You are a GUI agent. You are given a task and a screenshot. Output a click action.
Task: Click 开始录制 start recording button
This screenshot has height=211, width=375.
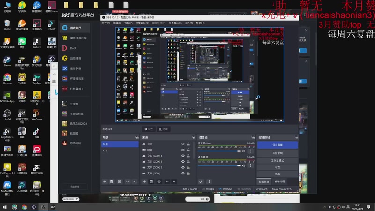coord(277,153)
